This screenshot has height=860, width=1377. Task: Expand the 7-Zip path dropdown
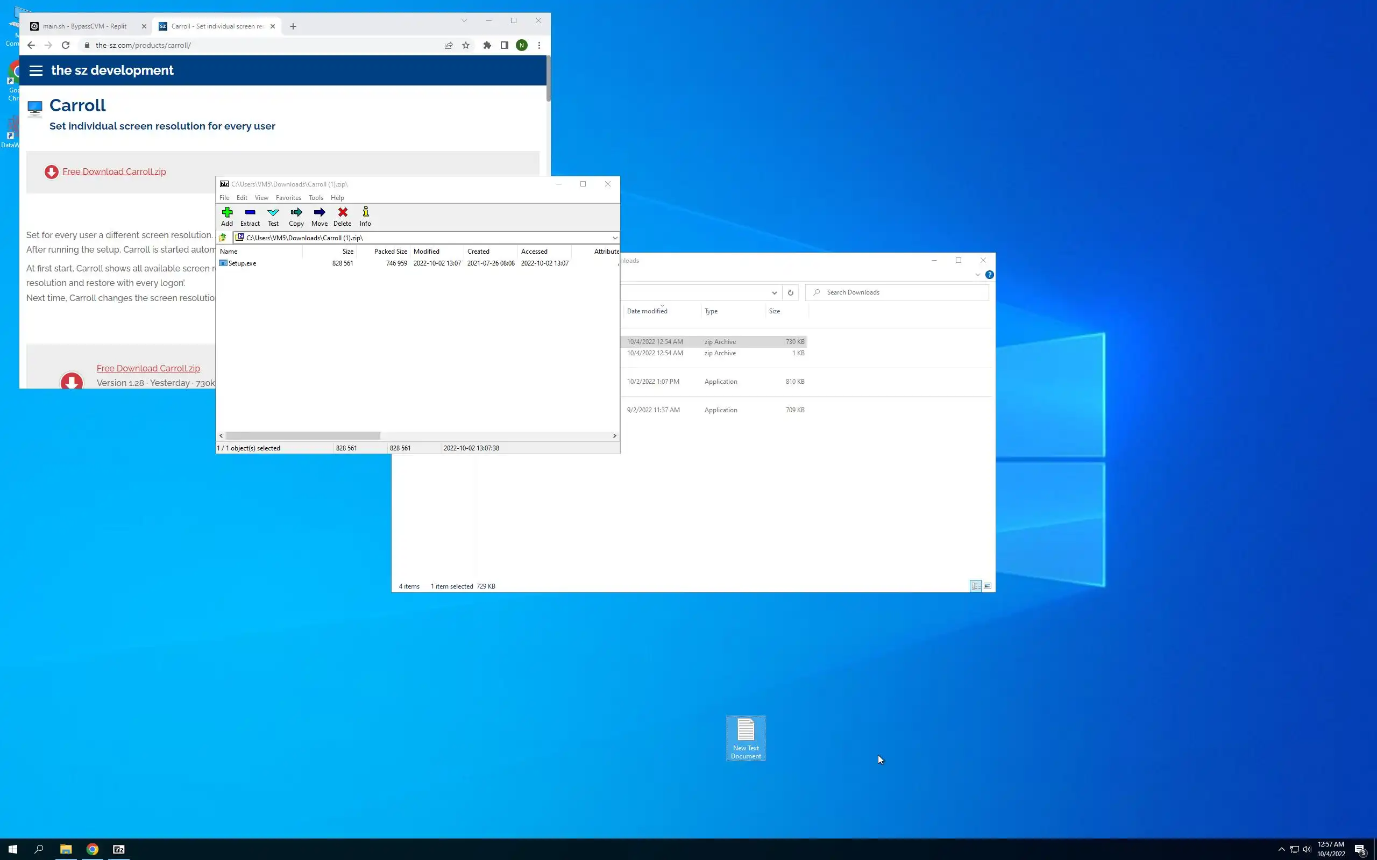tap(614, 238)
